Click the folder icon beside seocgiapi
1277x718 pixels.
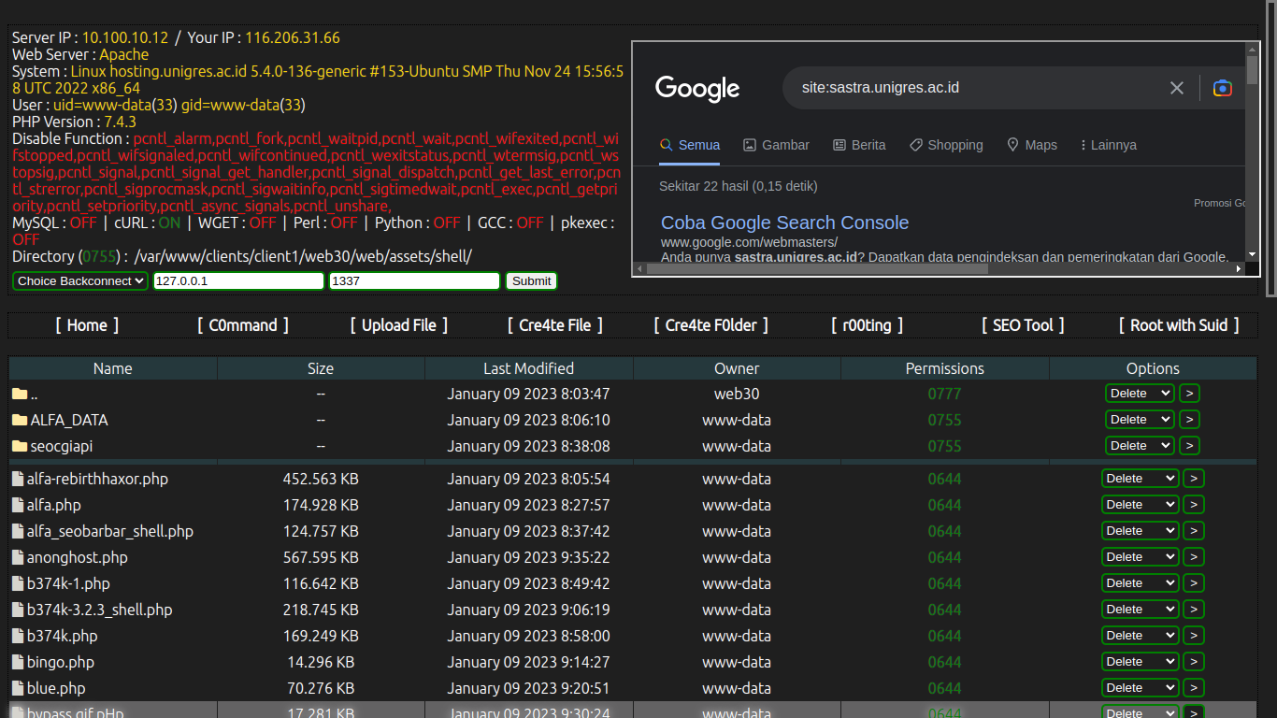(x=20, y=446)
